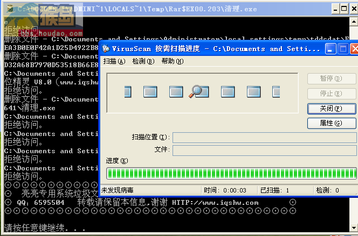358x236 pixels.
Task: Click the 进度(K) label
Action: click(x=117, y=161)
